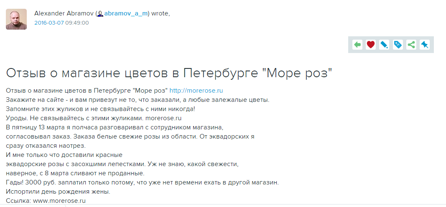Viewport: 446px width, 207px height.
Task: Open the blue tag icon for the post
Action: click(x=398, y=45)
